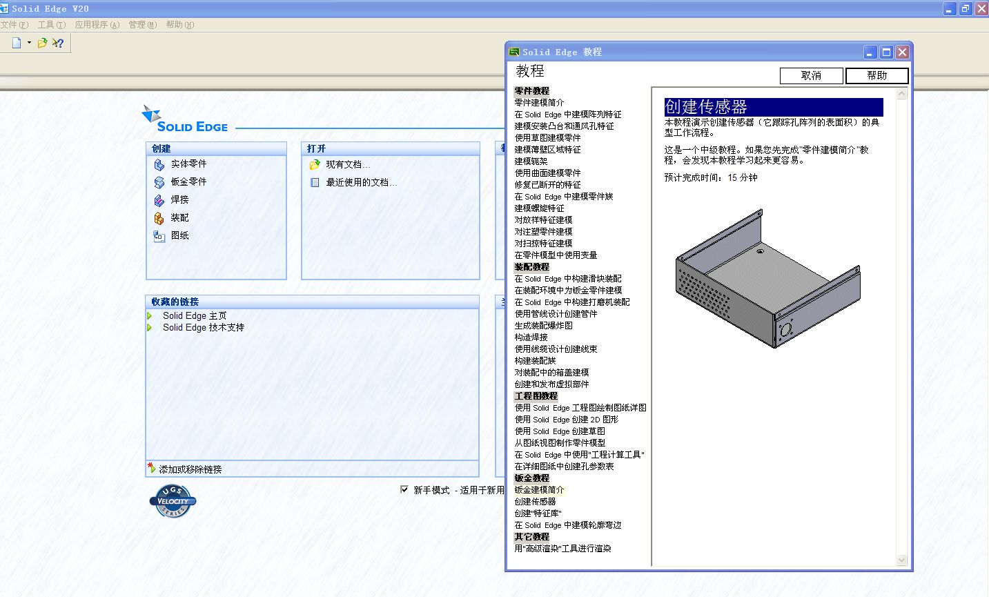
Task: Open the Solid Edge 技术支持 link
Action: (x=204, y=328)
